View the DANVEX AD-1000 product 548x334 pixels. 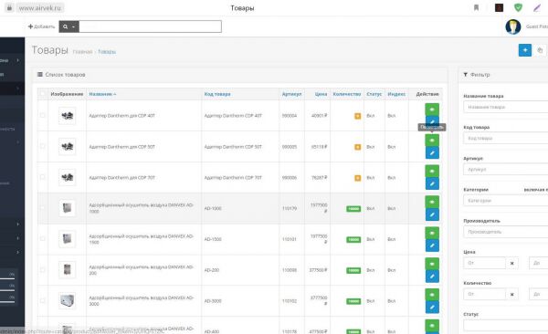432,202
